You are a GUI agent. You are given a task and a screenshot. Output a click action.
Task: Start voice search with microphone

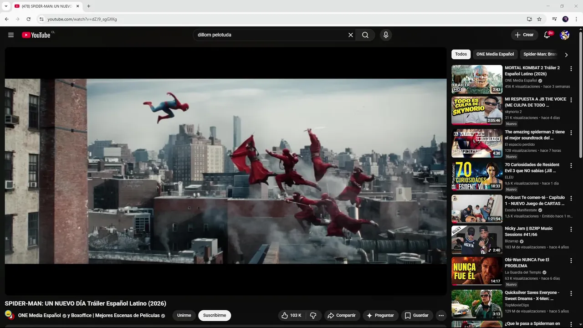point(386,35)
